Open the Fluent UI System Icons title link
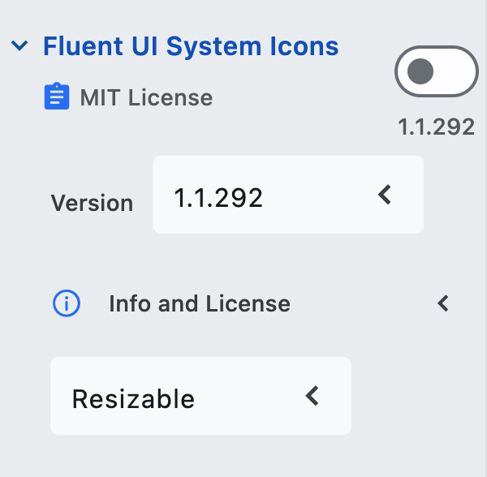Screen dimensions: 487x477 [x=191, y=46]
